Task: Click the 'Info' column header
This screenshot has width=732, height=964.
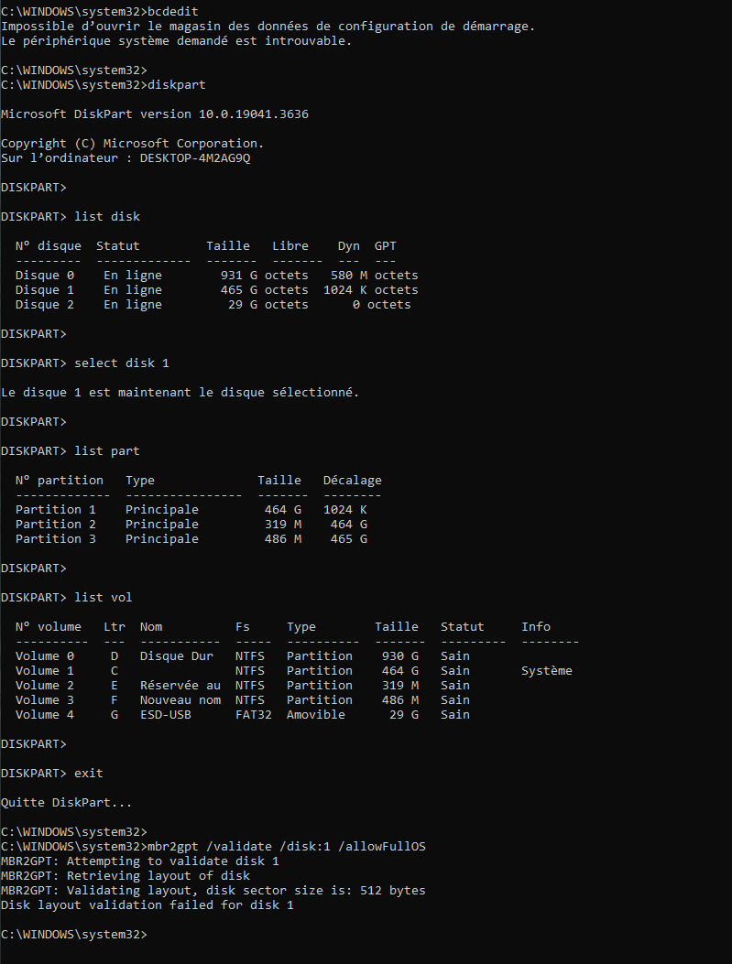Action: (536, 627)
